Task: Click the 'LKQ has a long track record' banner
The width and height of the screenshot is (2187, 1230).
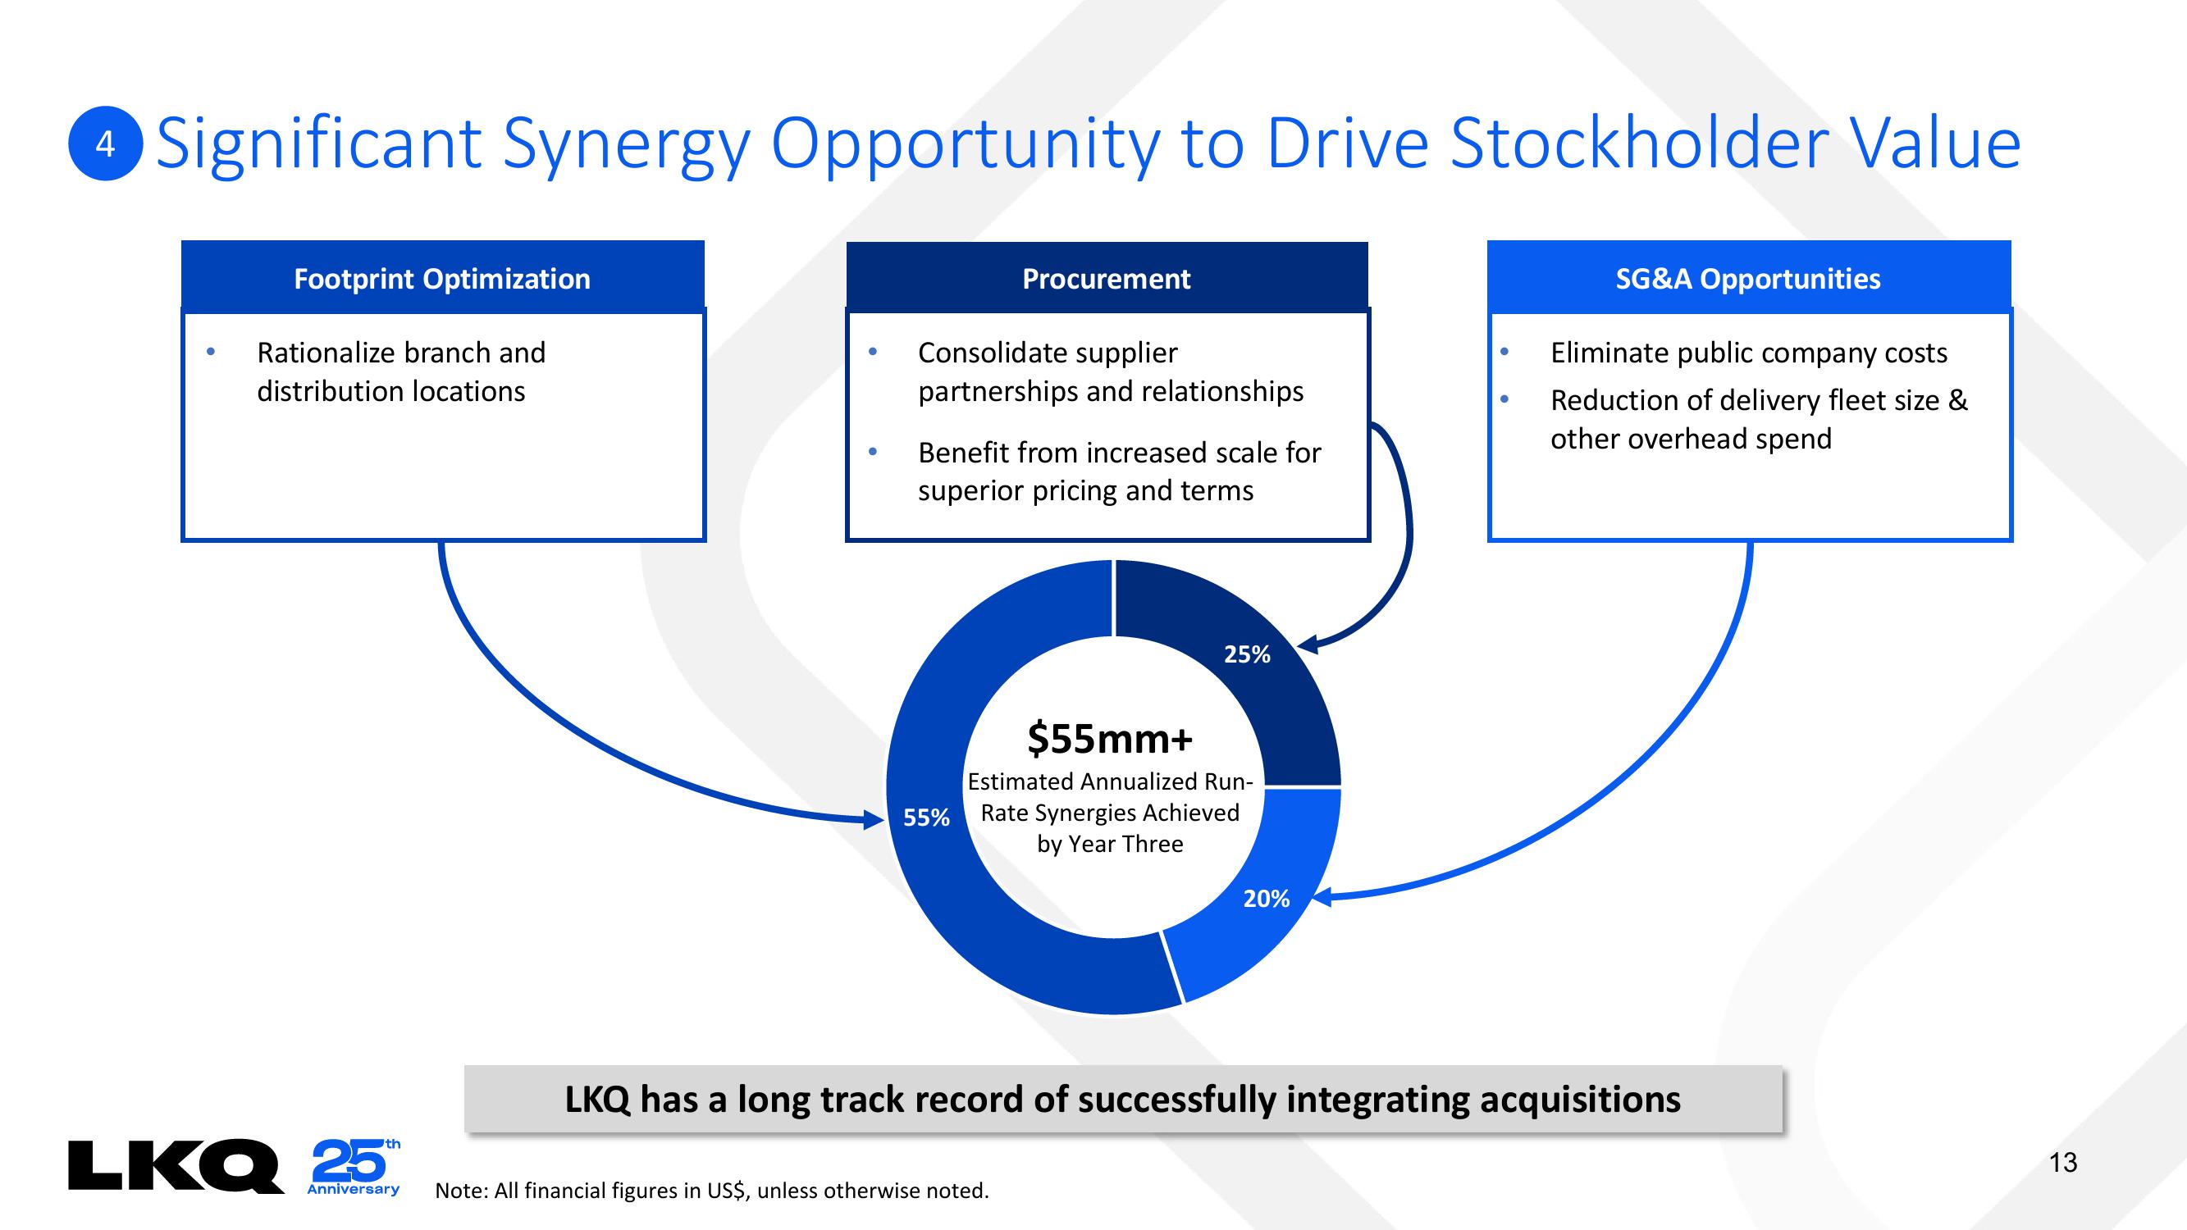Action: (x=1122, y=1100)
